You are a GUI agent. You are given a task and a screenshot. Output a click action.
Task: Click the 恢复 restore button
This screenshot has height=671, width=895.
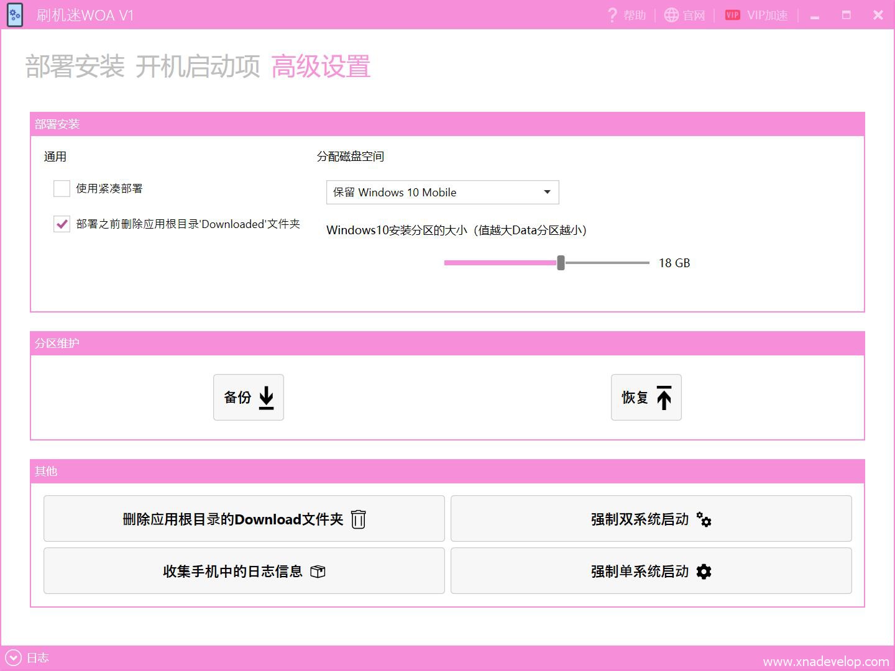(x=646, y=398)
